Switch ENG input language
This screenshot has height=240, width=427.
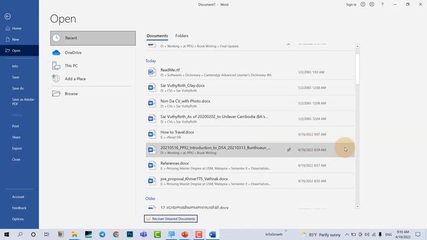click(x=388, y=235)
